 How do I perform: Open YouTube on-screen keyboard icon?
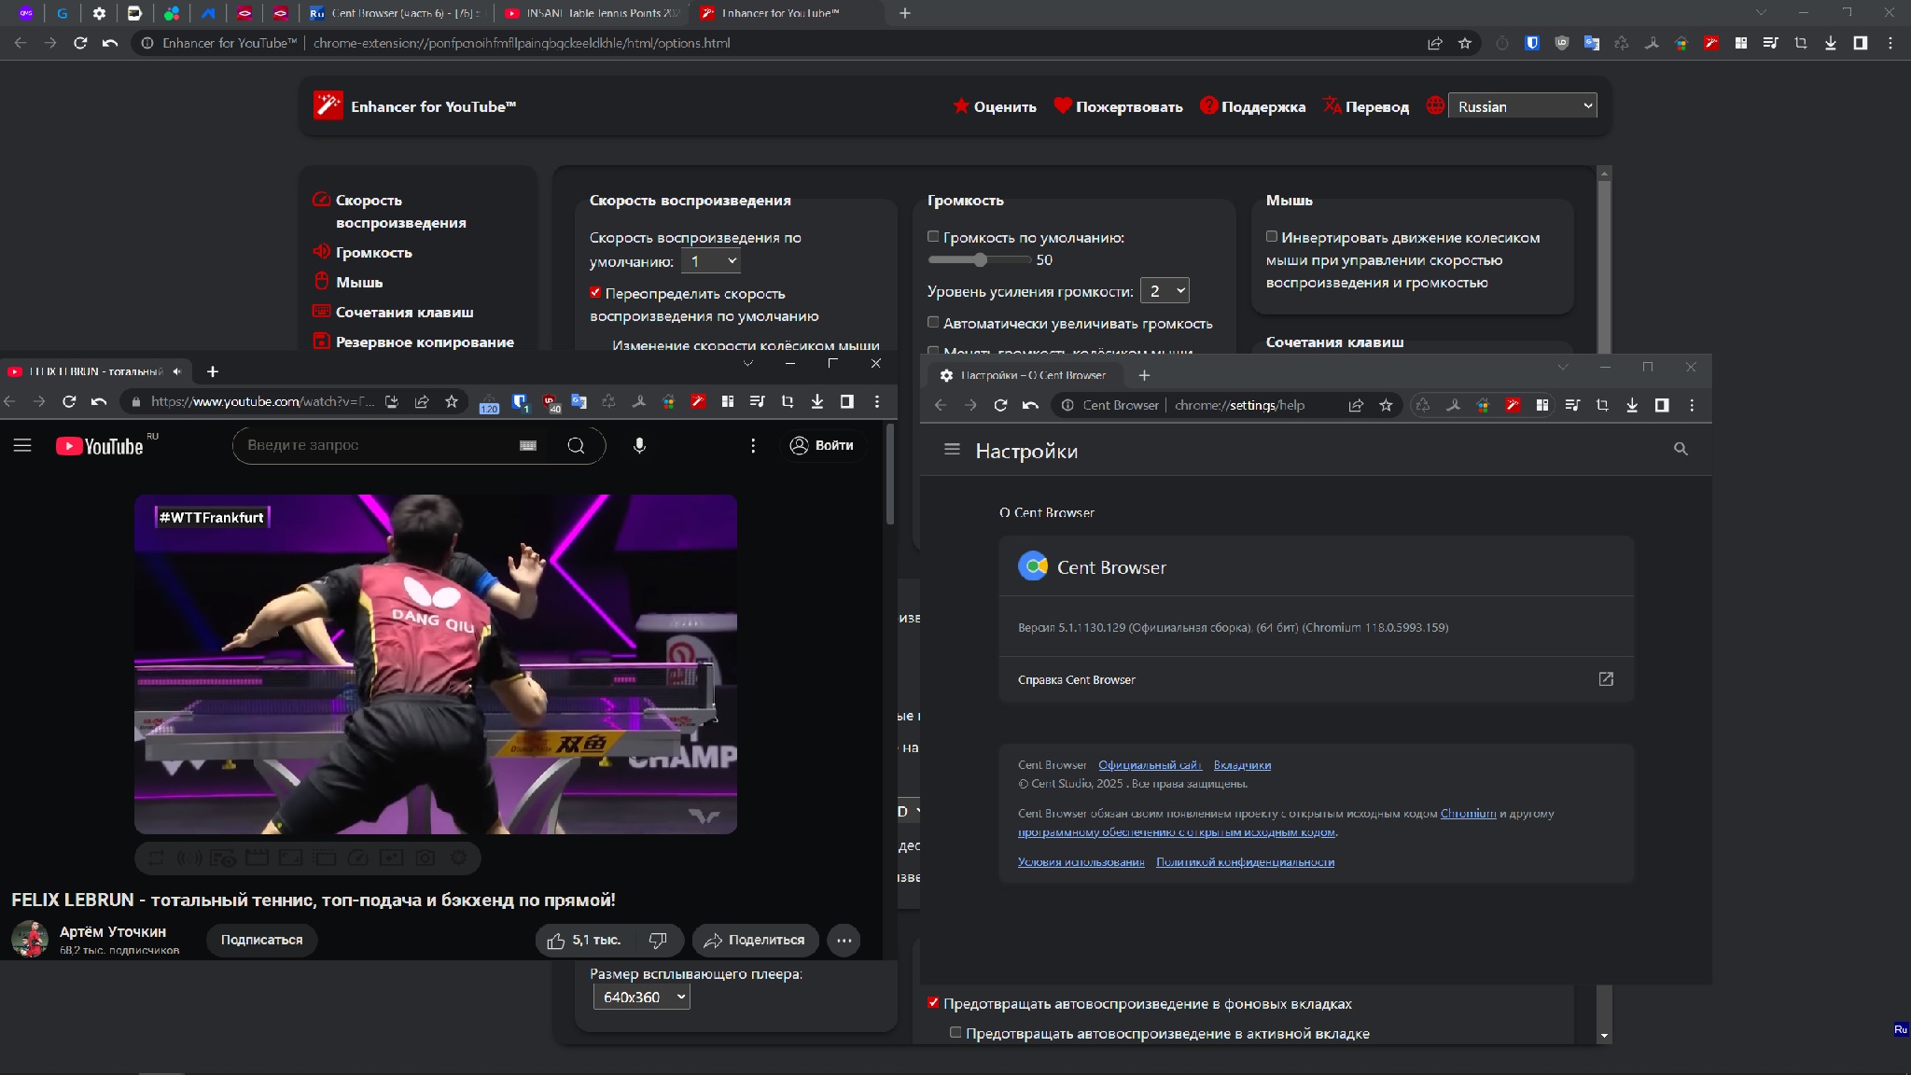click(x=528, y=446)
